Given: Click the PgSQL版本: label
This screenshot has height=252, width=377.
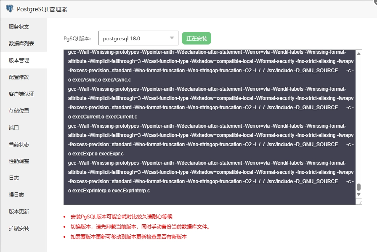Looking at the screenshot, I should coord(77,38).
